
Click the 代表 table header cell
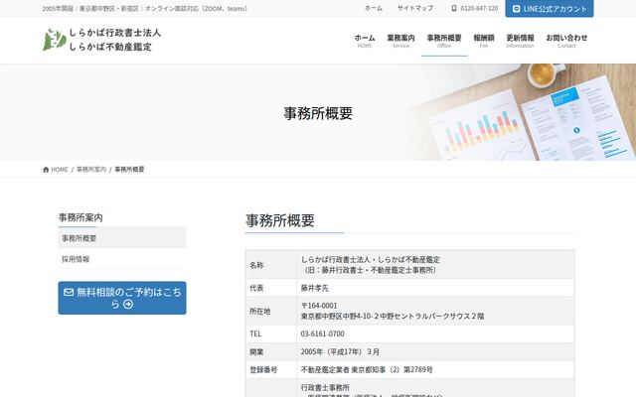(271, 288)
